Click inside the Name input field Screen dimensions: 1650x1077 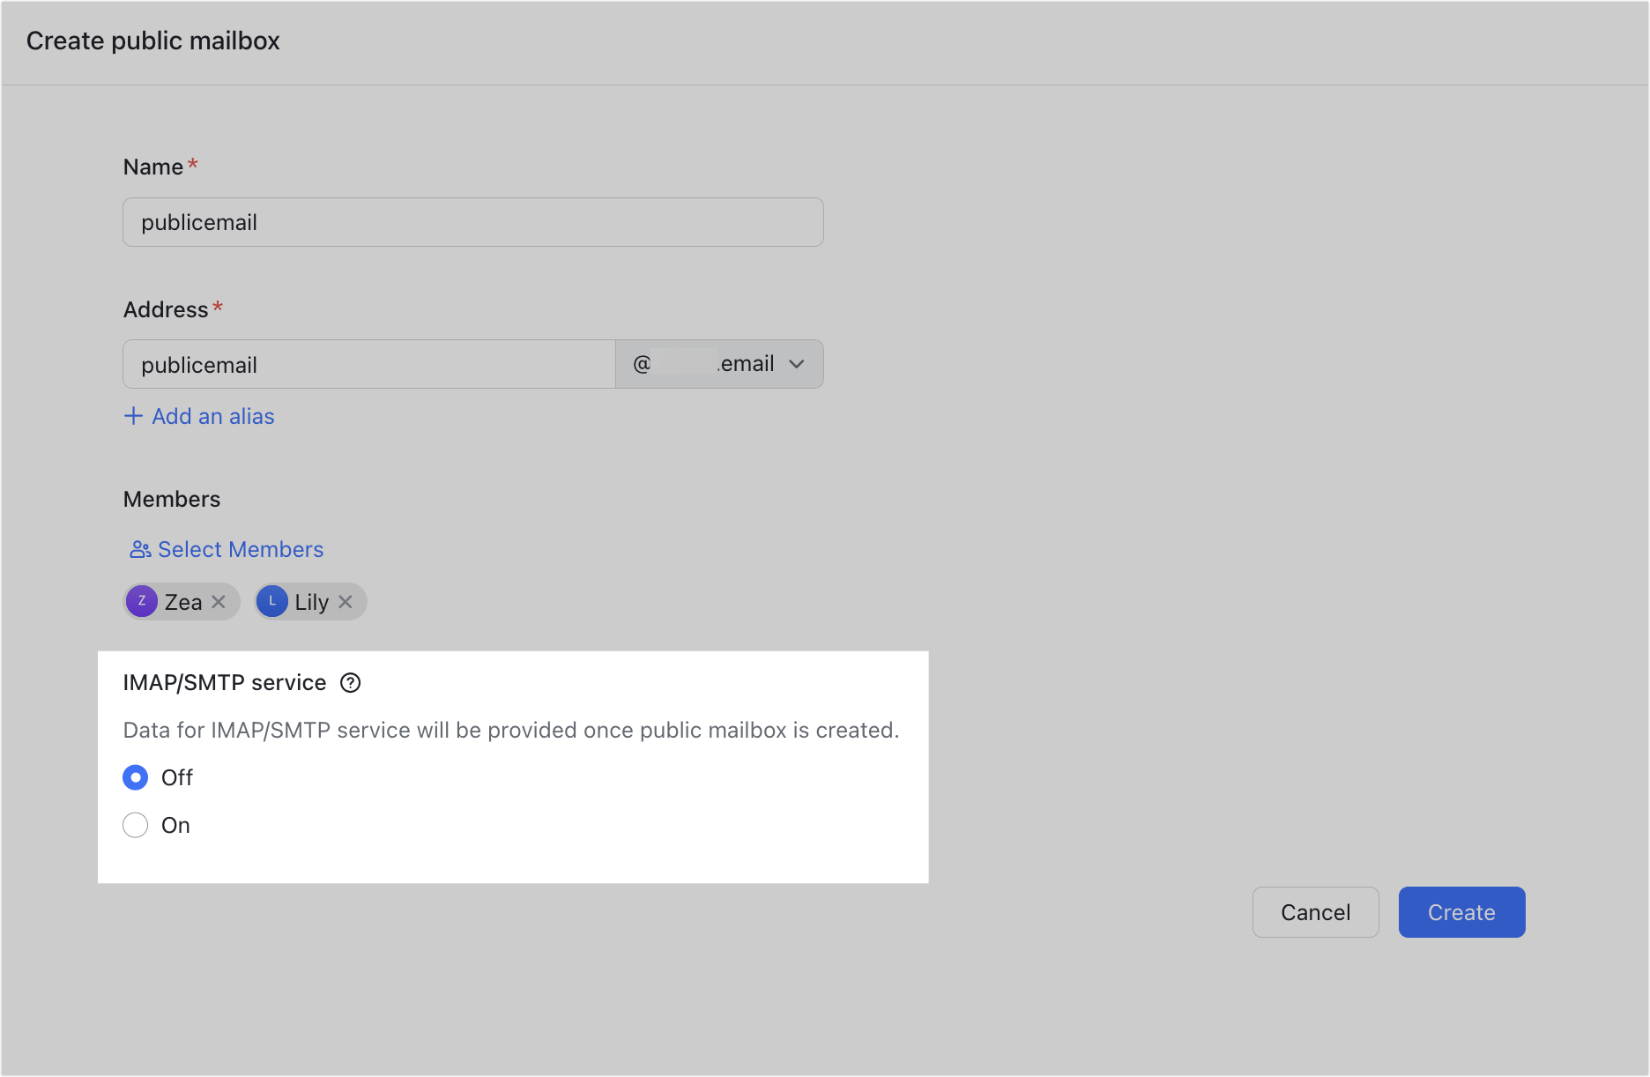[472, 222]
